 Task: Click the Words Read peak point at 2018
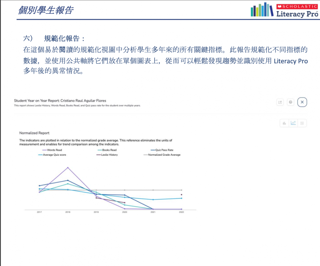68,168
